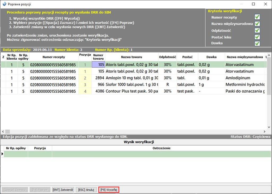
Task: Click the row indicator arrow in Wynik weryfikacji
Action: (x=2, y=154)
